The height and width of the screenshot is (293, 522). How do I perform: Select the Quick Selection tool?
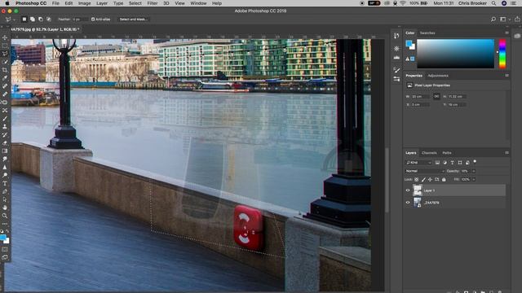coord(5,62)
